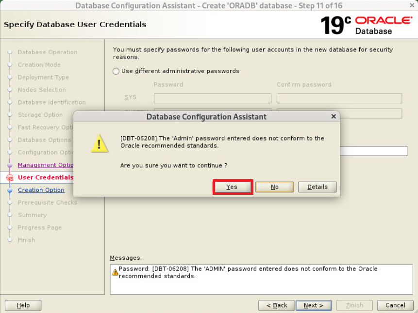The height and width of the screenshot is (313, 418).
Task: Select the User Credentials step
Action: pos(45,177)
